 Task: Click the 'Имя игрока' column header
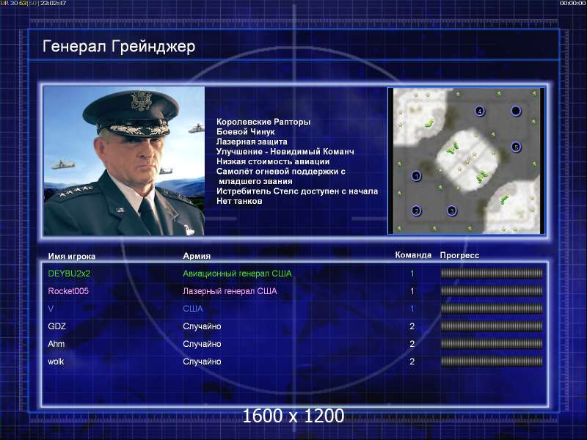click(x=71, y=256)
